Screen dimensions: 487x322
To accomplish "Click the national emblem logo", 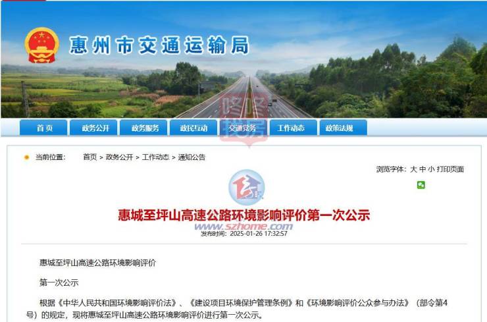I will click(x=41, y=45).
